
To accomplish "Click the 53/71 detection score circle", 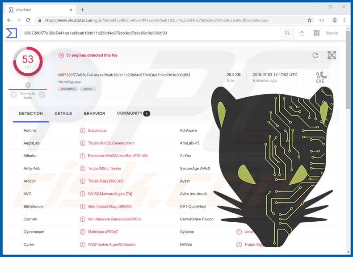I will pyautogui.click(x=28, y=62).
